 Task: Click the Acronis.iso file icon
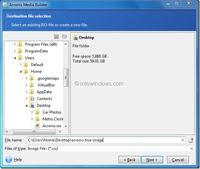(x=38, y=126)
